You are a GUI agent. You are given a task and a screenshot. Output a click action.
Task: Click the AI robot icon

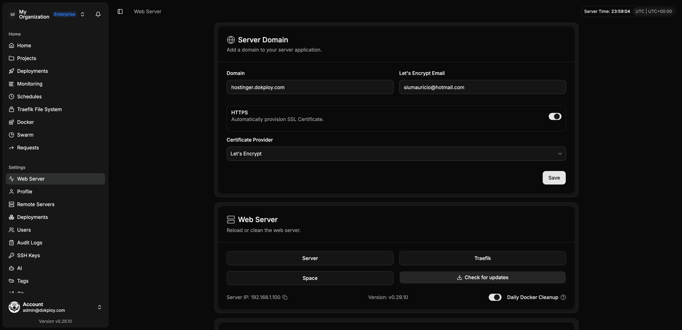point(12,268)
